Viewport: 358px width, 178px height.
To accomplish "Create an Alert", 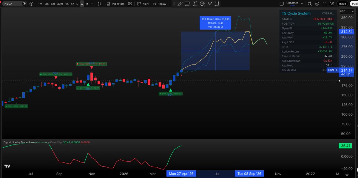I will (x=143, y=4).
